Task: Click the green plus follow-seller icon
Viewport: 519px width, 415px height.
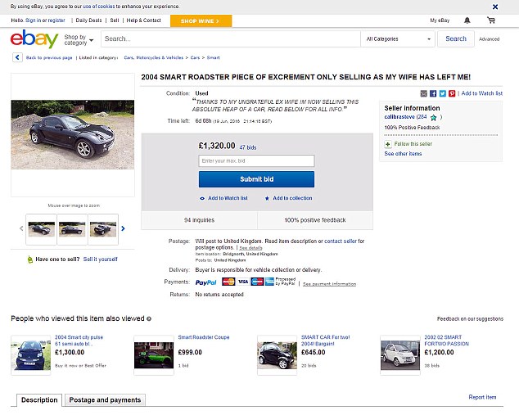Action: (388, 144)
